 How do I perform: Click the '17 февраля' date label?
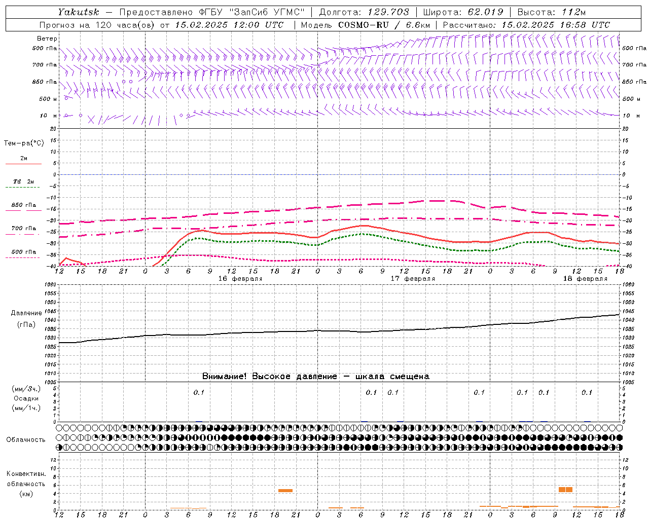(x=413, y=279)
